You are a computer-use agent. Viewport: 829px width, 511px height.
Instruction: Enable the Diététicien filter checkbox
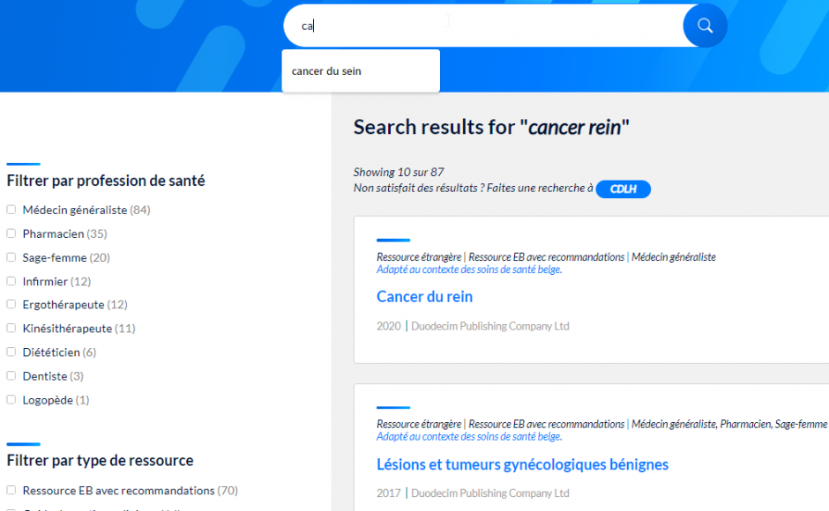click(11, 352)
